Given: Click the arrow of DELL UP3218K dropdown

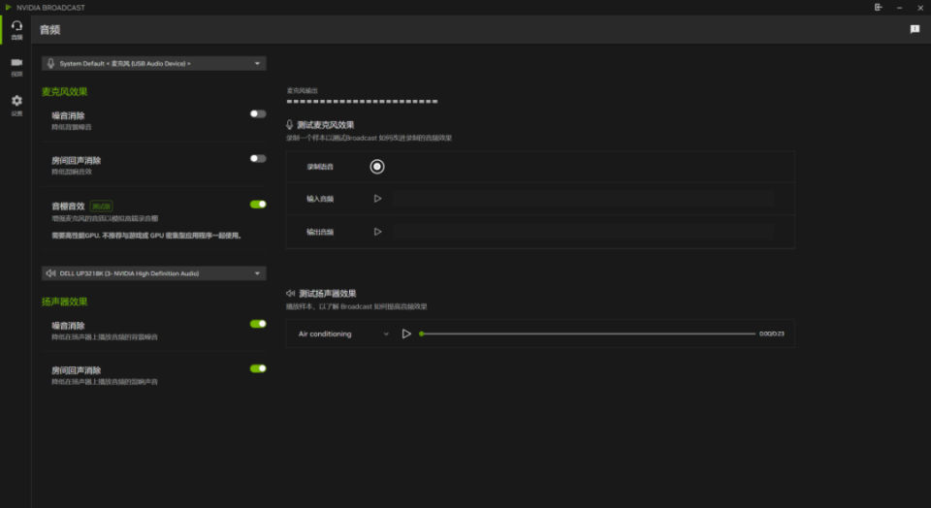Looking at the screenshot, I should (257, 273).
